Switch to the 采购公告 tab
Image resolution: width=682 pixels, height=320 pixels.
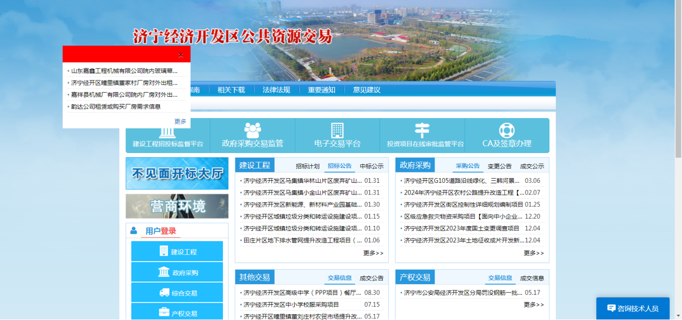point(468,166)
